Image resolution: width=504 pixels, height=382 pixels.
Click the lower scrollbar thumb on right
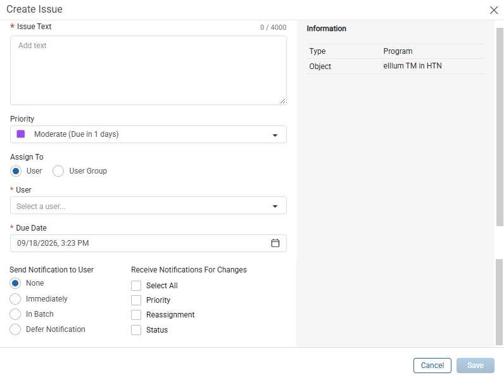pyautogui.click(x=499, y=302)
